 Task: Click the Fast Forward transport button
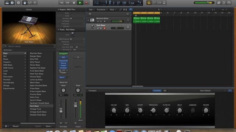(x=68, y=3)
